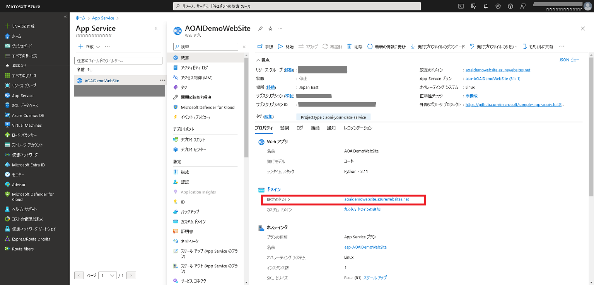The image size is (594, 285).
Task: Open page number dropdown in pager
Action: tap(108, 275)
